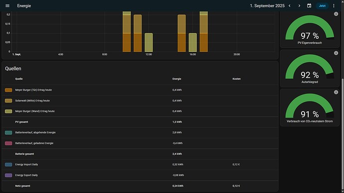Open Batterieverlauf, abgehende Energie entry

coord(140,133)
